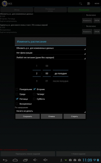
Task: Toggle Включено for Сделать р.к. schedule
Action: click(x=83, y=26)
